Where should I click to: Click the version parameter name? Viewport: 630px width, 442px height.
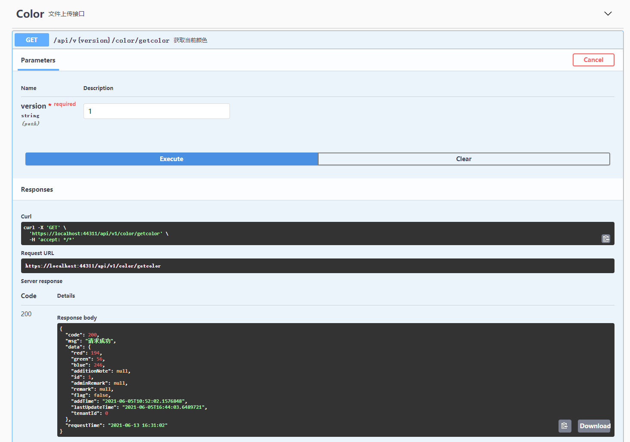(34, 106)
